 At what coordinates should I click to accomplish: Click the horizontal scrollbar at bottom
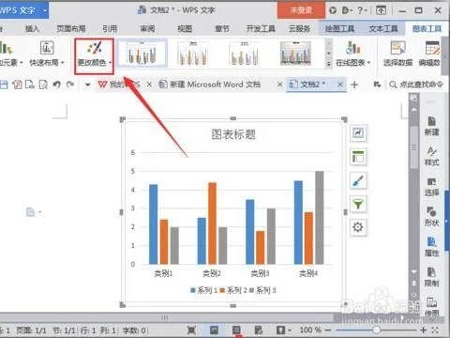point(165,317)
